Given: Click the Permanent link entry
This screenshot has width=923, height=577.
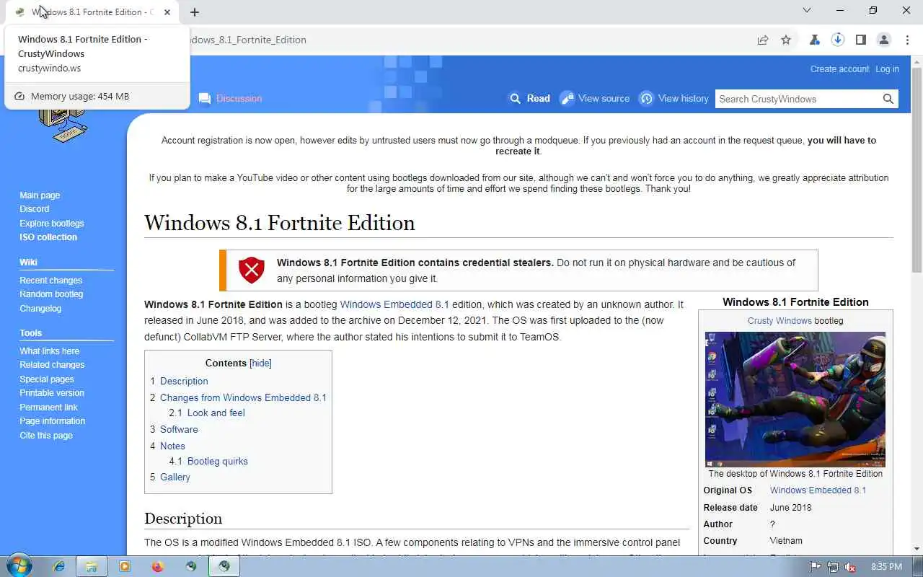Looking at the screenshot, I should (48, 408).
